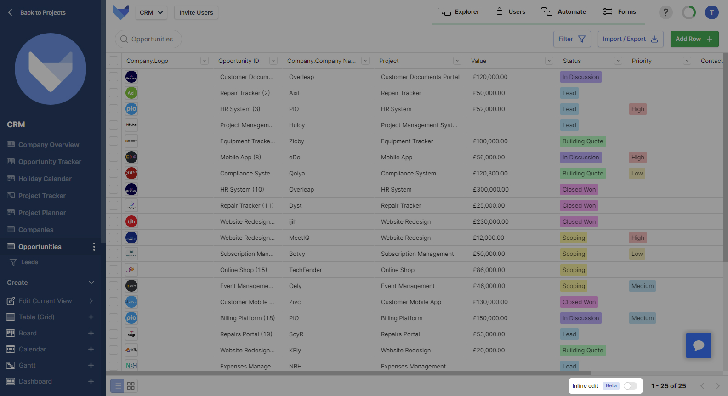The height and width of the screenshot is (396, 728).
Task: Add a new Board view
Action: (91, 333)
